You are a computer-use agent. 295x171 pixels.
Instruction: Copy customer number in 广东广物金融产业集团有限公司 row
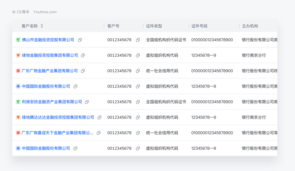(138, 71)
